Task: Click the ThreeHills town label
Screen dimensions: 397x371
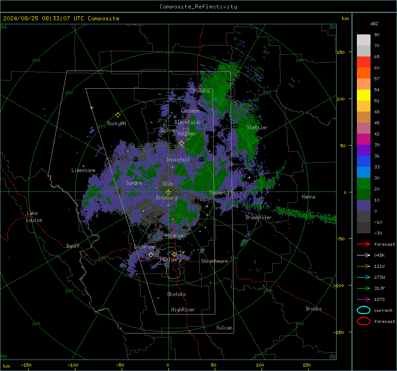Action: (x=222, y=193)
